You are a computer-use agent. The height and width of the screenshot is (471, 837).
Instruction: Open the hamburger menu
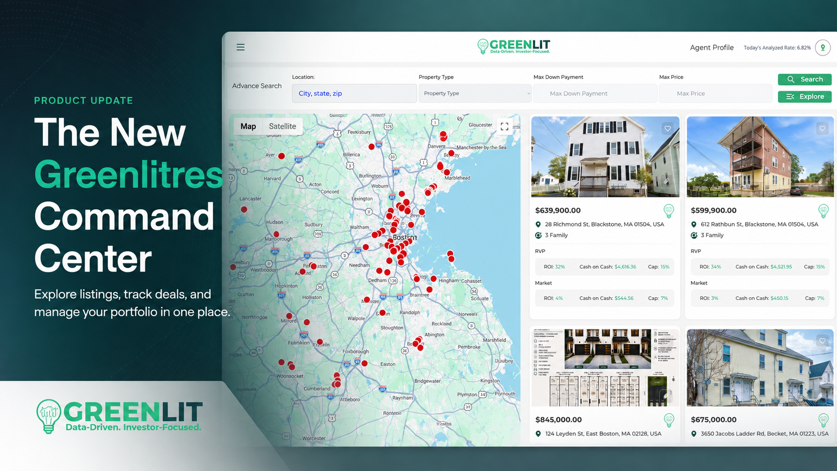(x=240, y=47)
